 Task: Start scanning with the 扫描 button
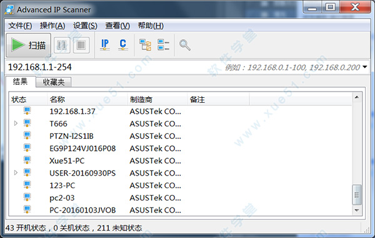pos(29,45)
